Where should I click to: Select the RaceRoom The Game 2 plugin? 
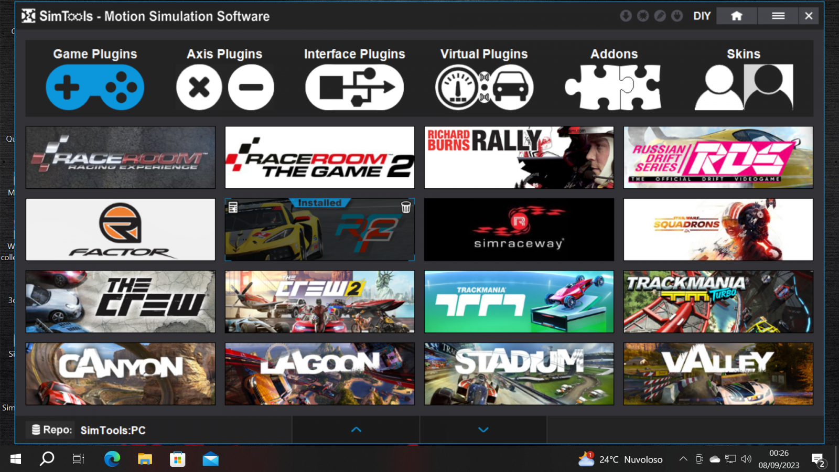coord(320,157)
